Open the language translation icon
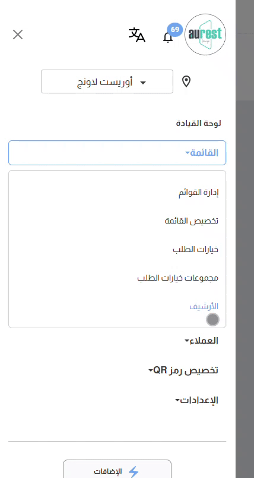The image size is (254, 478). point(137,34)
